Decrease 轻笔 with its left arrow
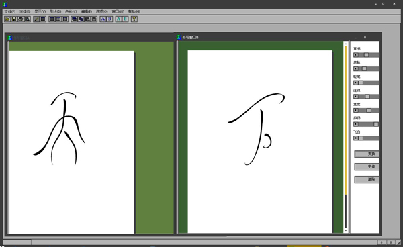Image resolution: width=403 pixels, height=247 pixels. [x=356, y=83]
